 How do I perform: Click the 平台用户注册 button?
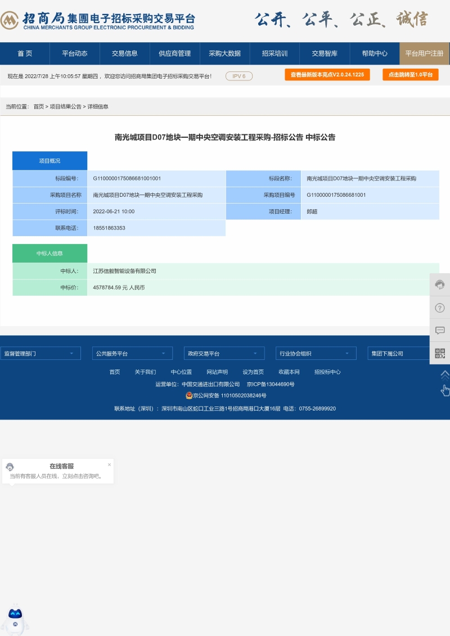click(x=425, y=53)
